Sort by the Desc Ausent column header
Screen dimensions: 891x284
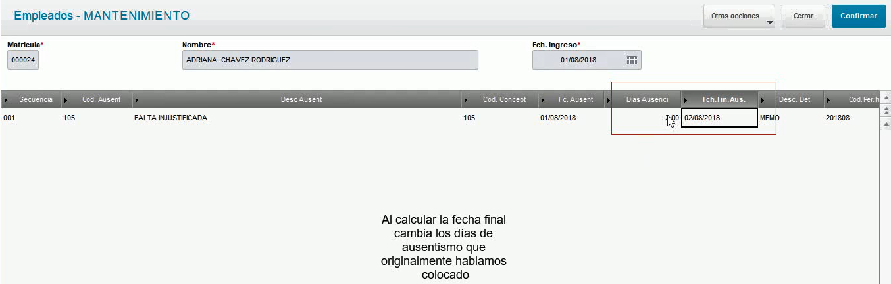[297, 100]
